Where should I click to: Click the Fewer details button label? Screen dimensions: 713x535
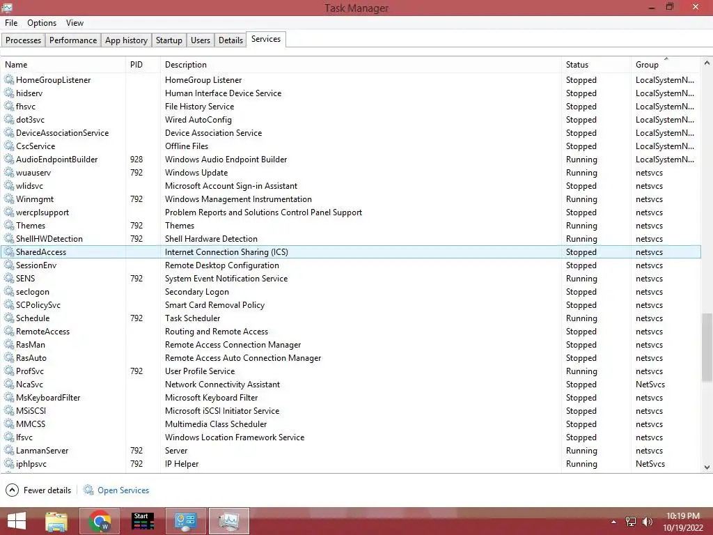click(x=47, y=490)
